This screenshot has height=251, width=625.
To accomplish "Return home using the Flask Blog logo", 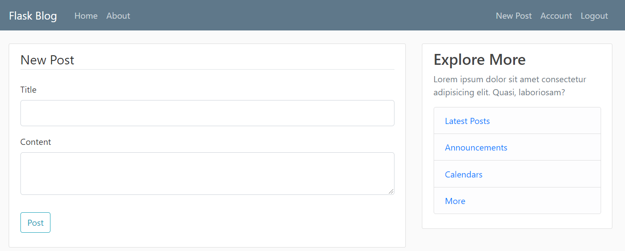I will (x=33, y=16).
